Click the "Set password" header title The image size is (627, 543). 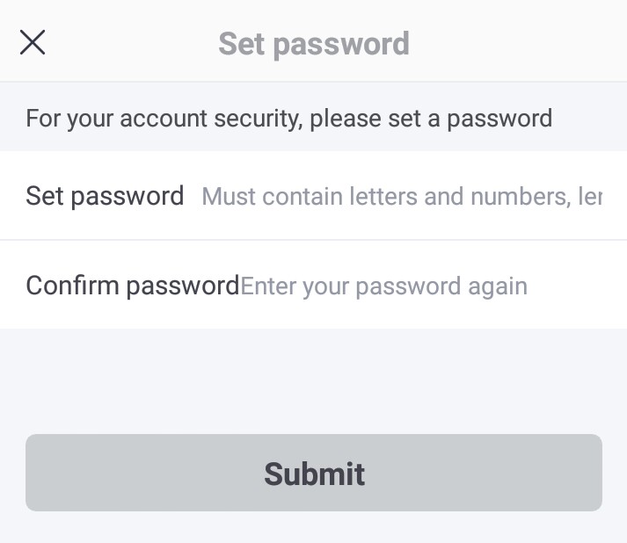[x=314, y=43]
